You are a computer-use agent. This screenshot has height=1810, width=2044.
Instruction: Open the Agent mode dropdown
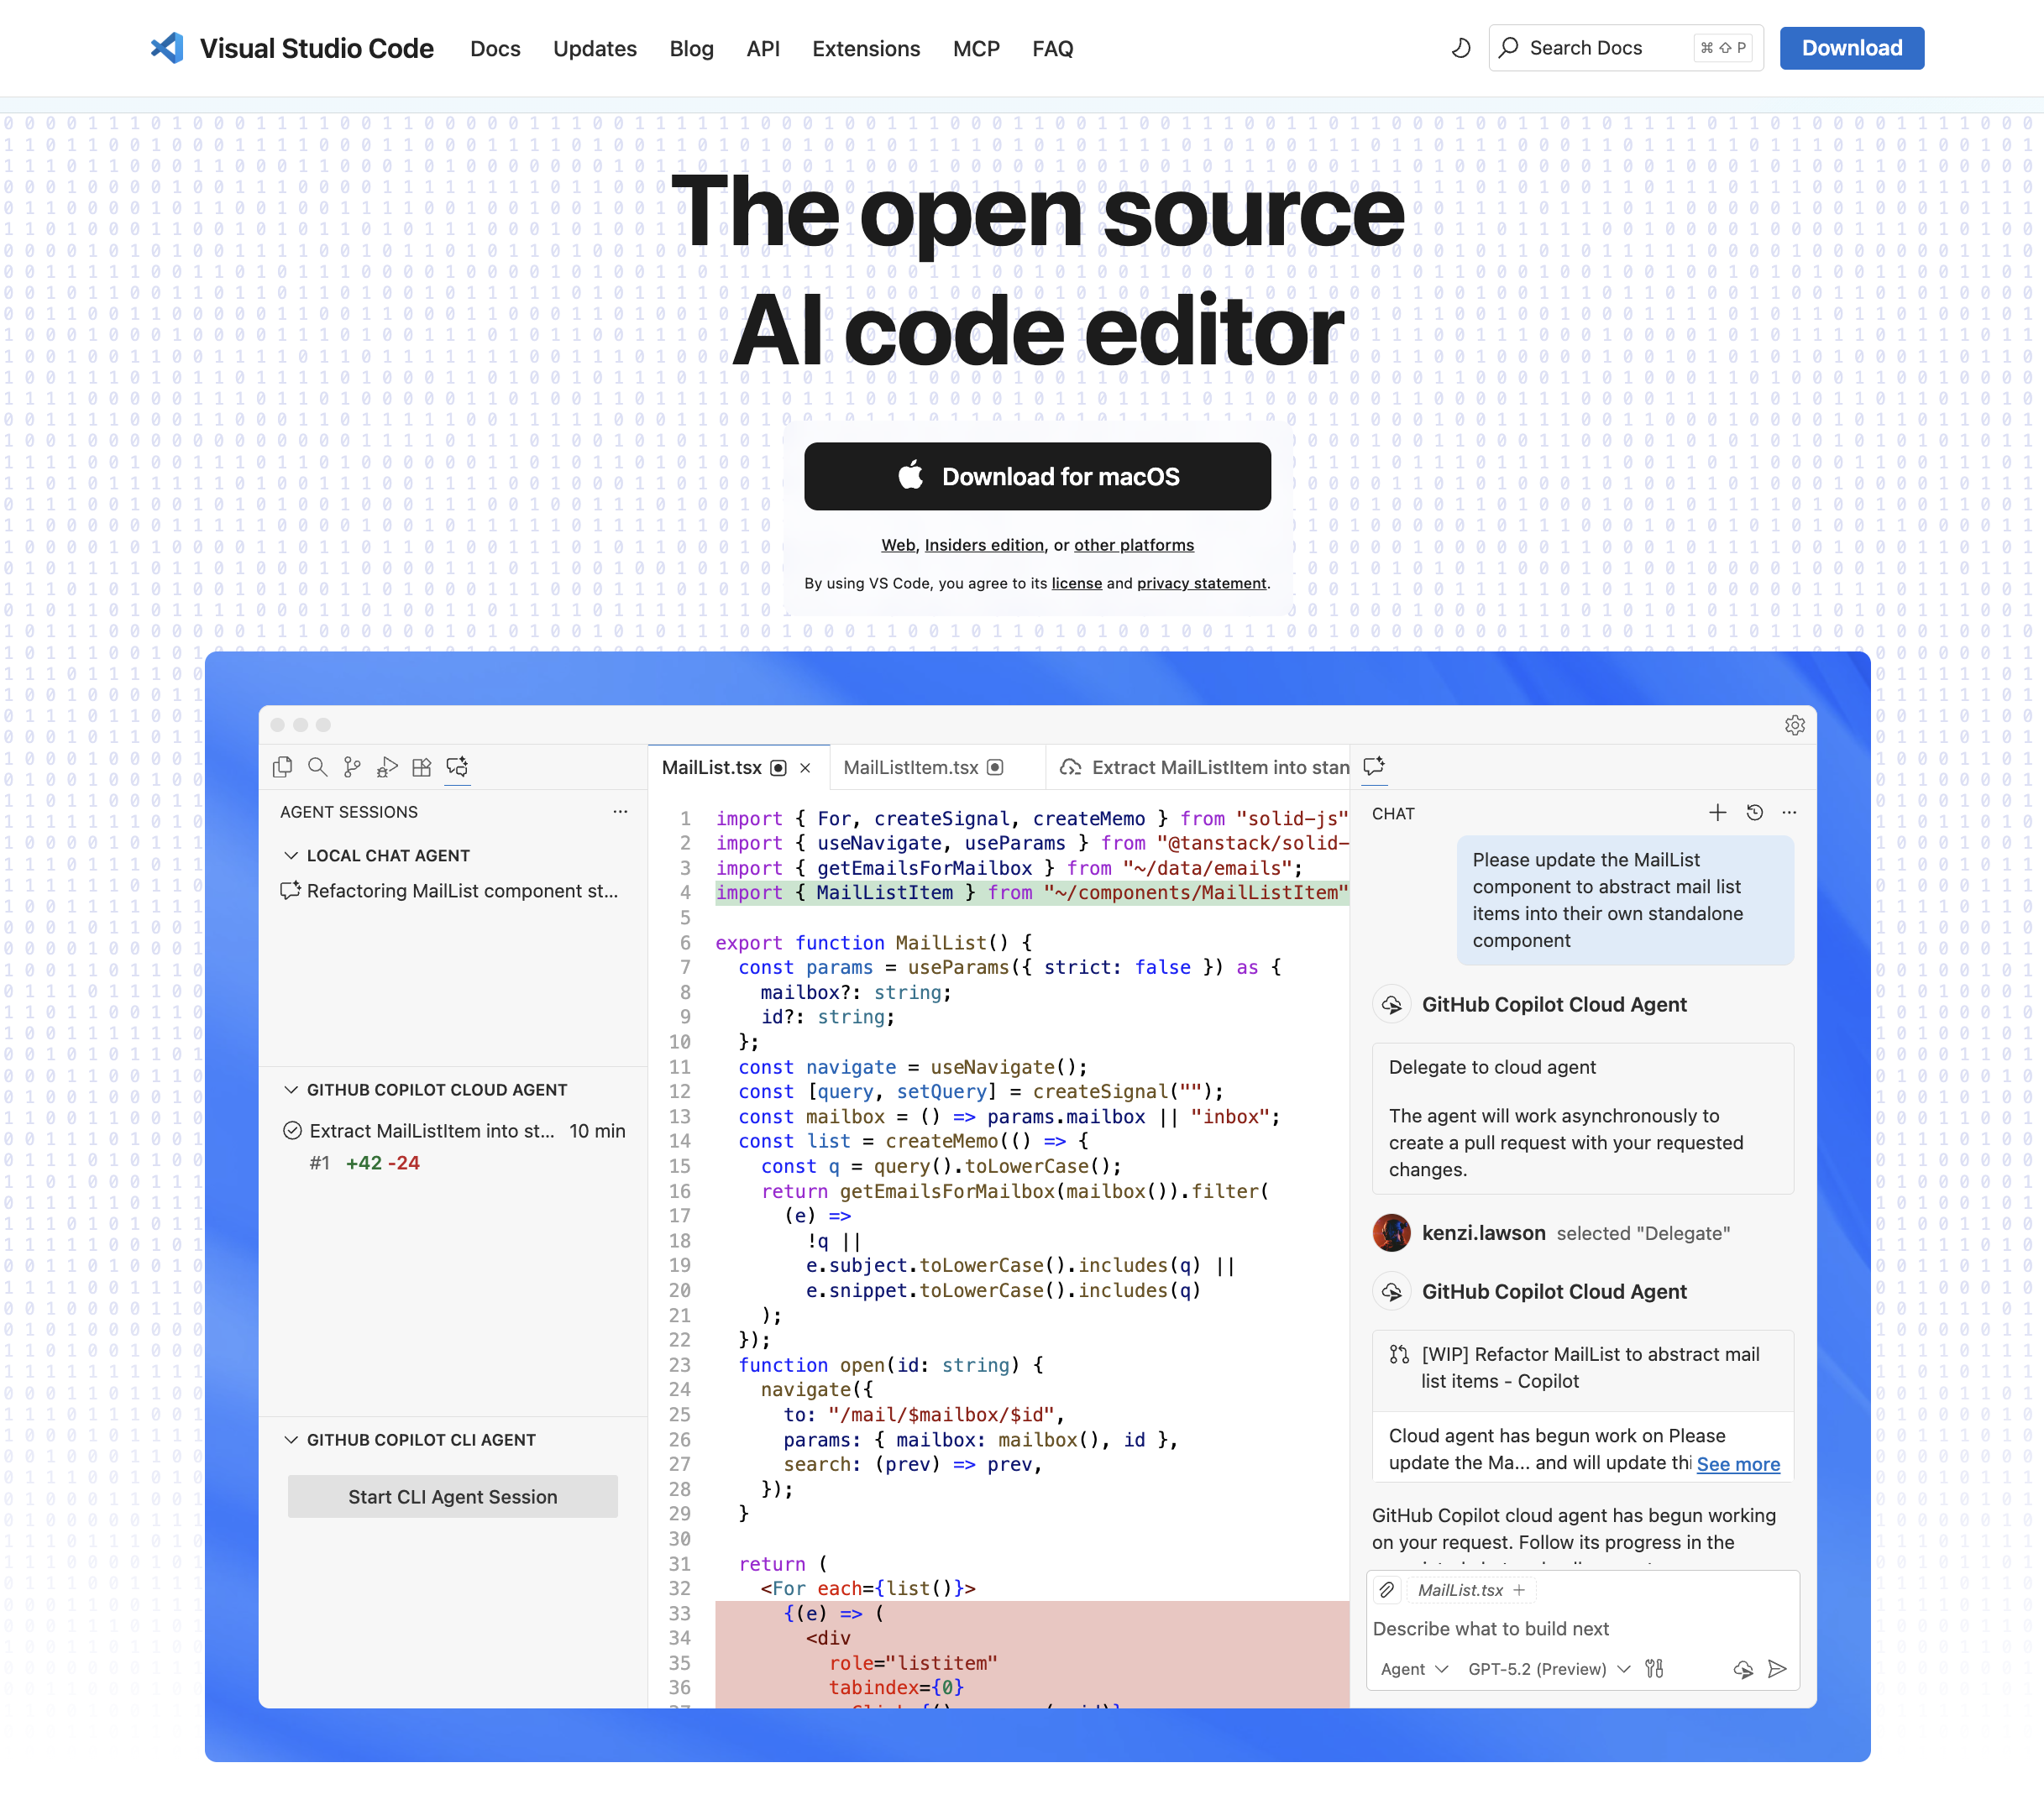pos(1414,1669)
